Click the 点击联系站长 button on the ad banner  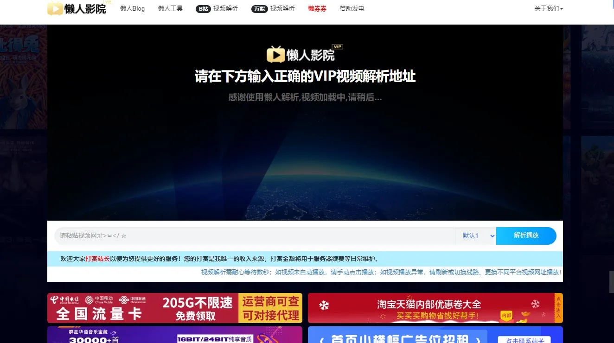[x=524, y=340]
